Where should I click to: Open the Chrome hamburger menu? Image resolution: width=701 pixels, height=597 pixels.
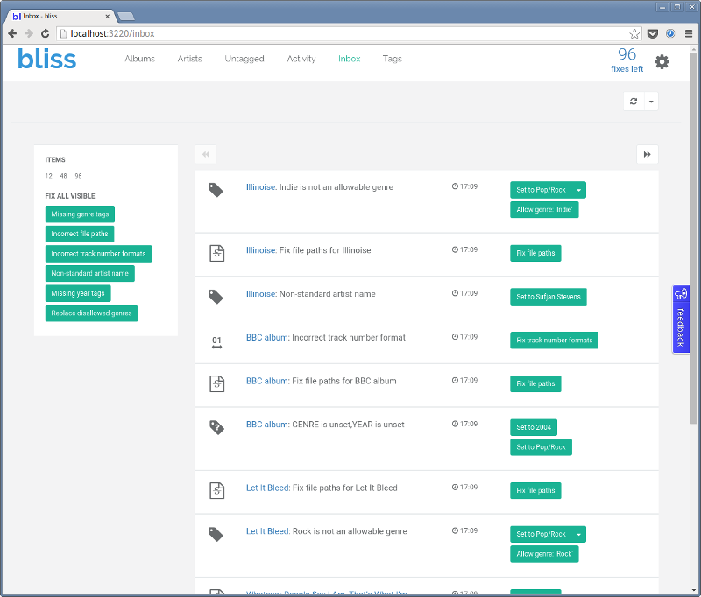point(689,33)
